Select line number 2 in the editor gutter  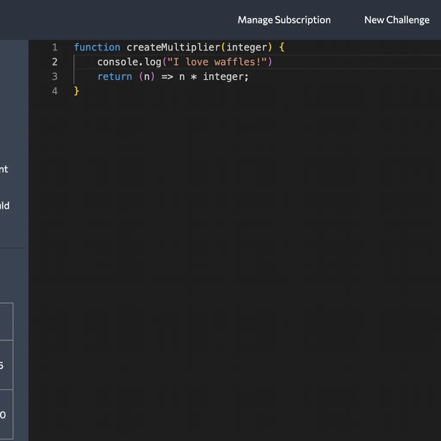(55, 62)
